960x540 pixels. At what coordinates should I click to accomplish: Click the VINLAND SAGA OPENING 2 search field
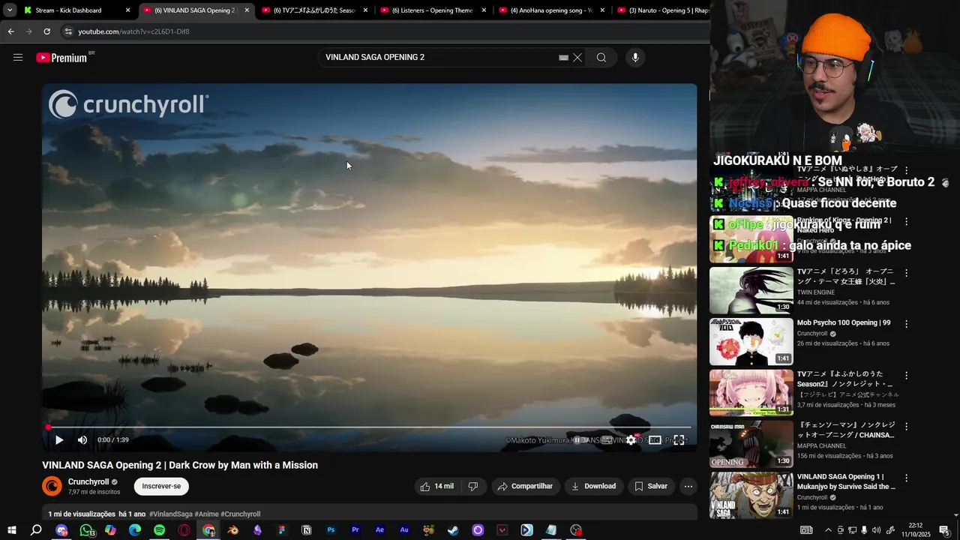click(439, 58)
